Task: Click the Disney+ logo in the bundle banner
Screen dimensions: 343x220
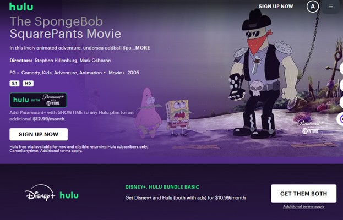Action: (40, 193)
